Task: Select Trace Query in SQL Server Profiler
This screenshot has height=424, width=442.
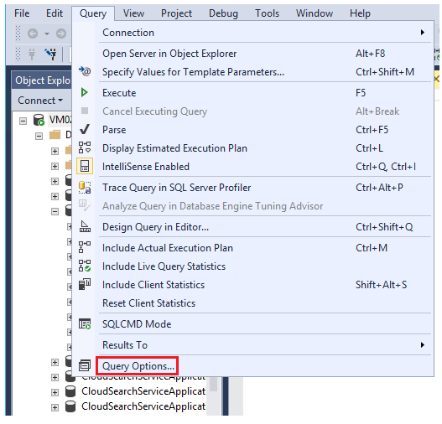Action: point(252,188)
